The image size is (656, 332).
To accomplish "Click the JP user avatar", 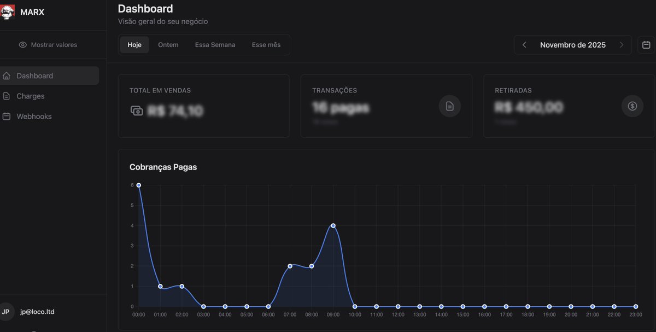I will 6,312.
